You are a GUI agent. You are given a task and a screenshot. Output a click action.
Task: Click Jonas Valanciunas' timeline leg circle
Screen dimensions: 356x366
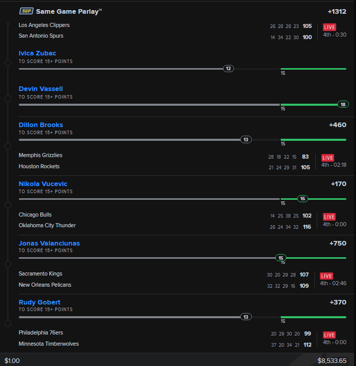[8, 264]
